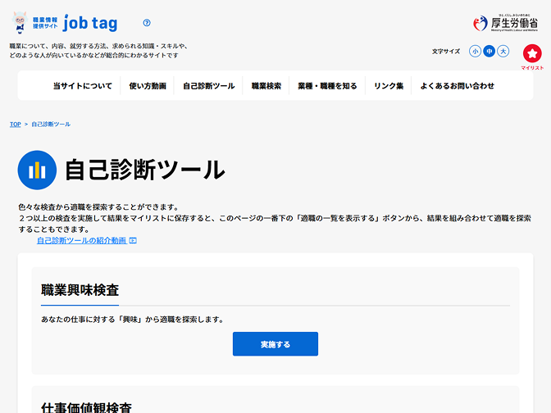Click the video icon beside 紹介動画 link

(133, 241)
